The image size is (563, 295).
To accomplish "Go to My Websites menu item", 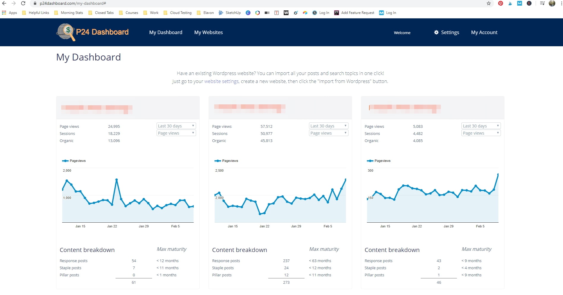I will click(209, 32).
